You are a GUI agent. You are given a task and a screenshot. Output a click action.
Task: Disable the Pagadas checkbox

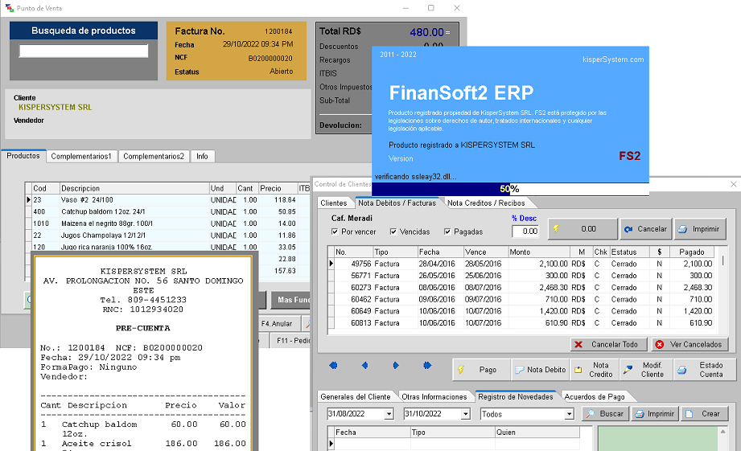click(447, 232)
